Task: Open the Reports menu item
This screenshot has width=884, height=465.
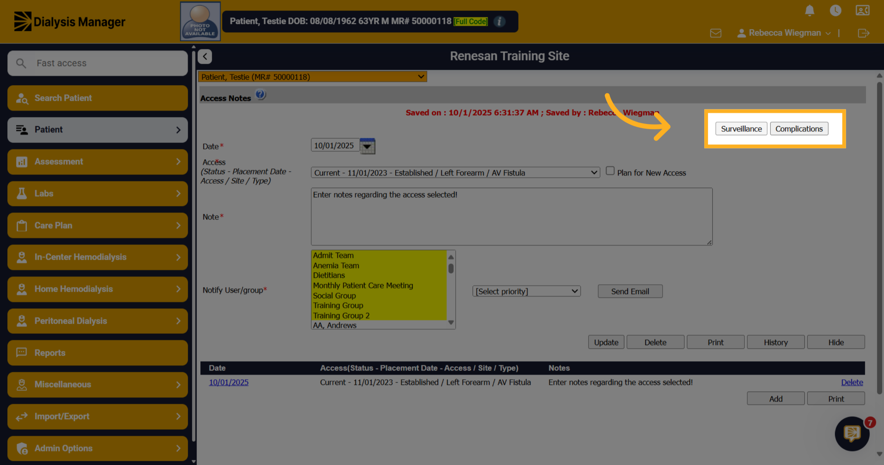Action: 98,353
